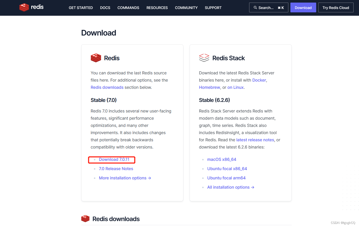Follow the on Linux link
This screenshot has width=359, height=227.
pos(235,87)
